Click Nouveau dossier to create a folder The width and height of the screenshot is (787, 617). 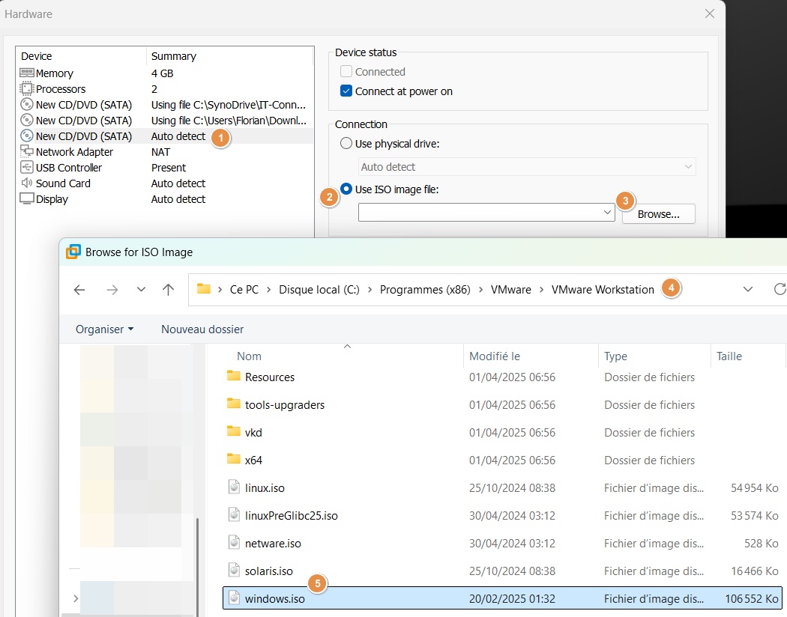click(x=202, y=329)
